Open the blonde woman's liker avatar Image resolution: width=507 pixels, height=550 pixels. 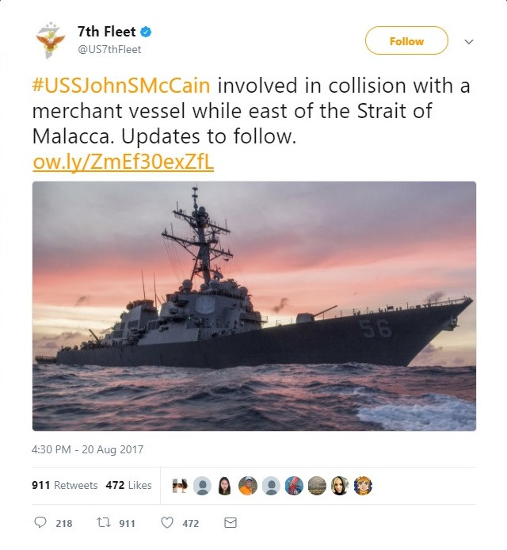point(340,485)
